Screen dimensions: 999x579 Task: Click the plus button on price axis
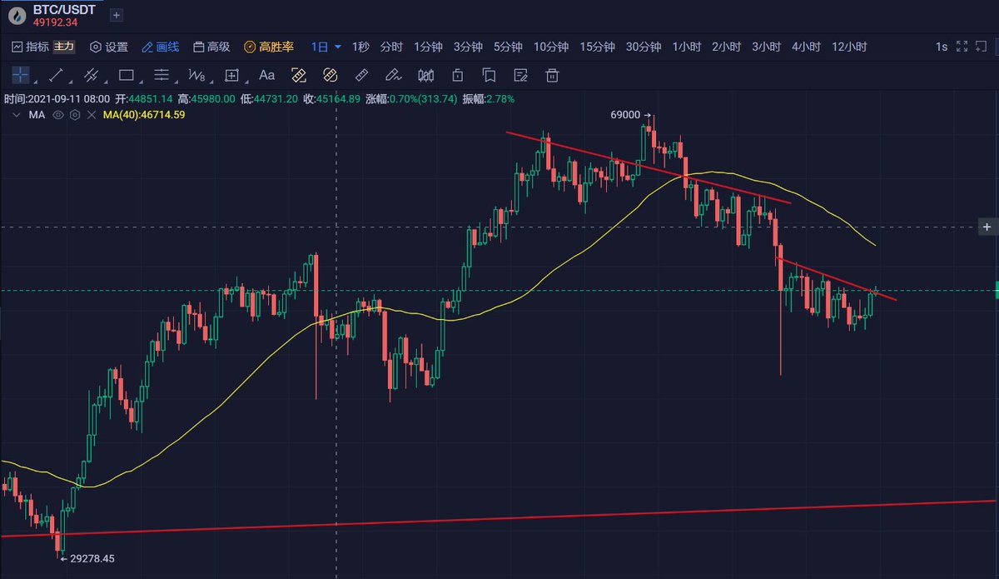point(987,227)
